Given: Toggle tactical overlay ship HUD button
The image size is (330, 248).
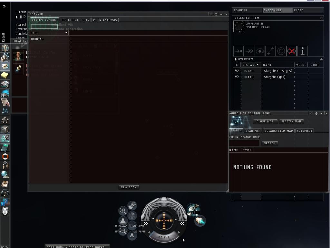Looking at the screenshot, I should [x=123, y=220].
